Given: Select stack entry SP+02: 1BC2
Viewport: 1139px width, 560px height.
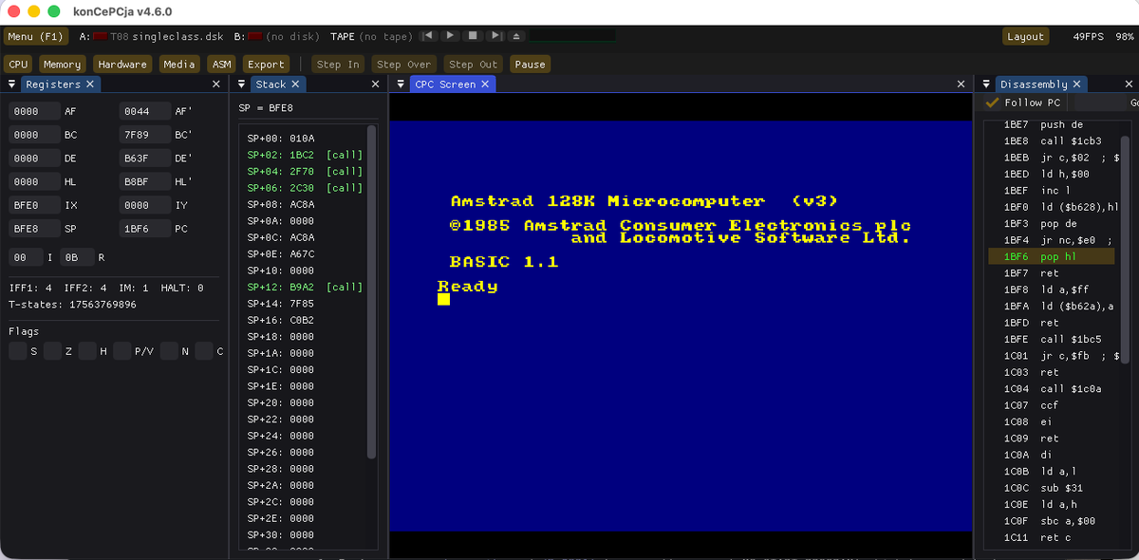Looking at the screenshot, I should pyautogui.click(x=305, y=155).
